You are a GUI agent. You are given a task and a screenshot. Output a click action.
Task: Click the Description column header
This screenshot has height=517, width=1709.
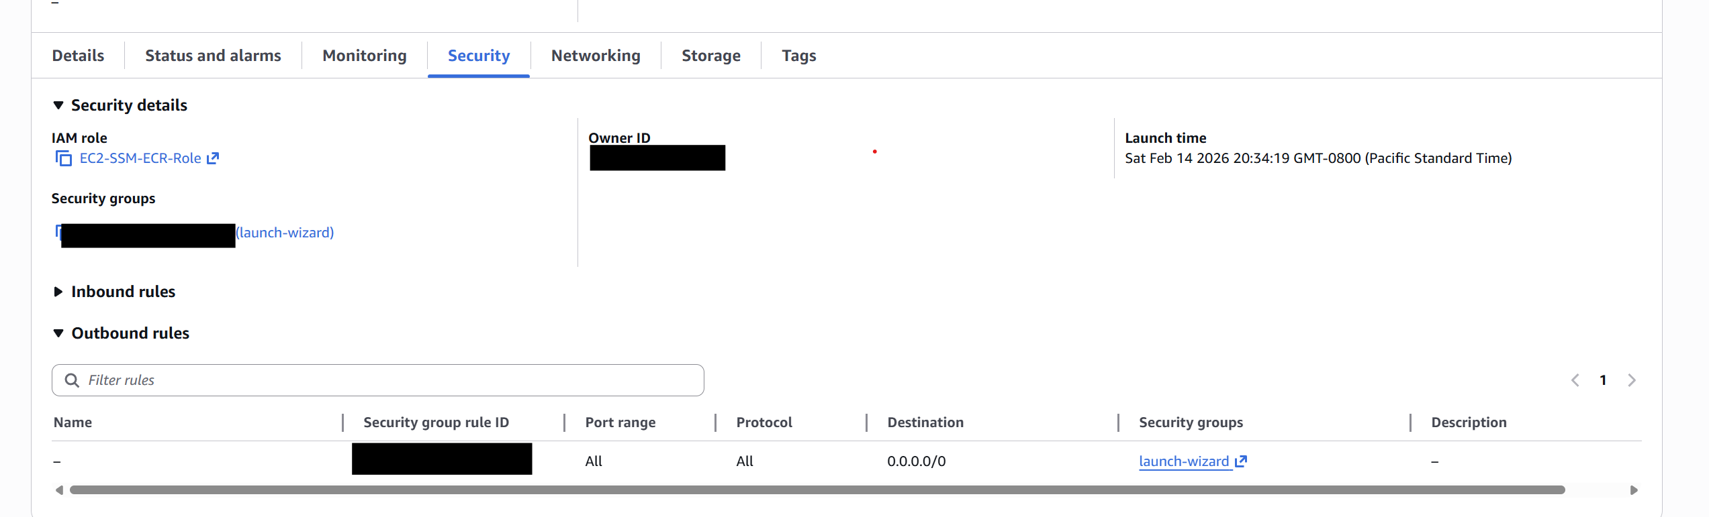[1469, 422]
